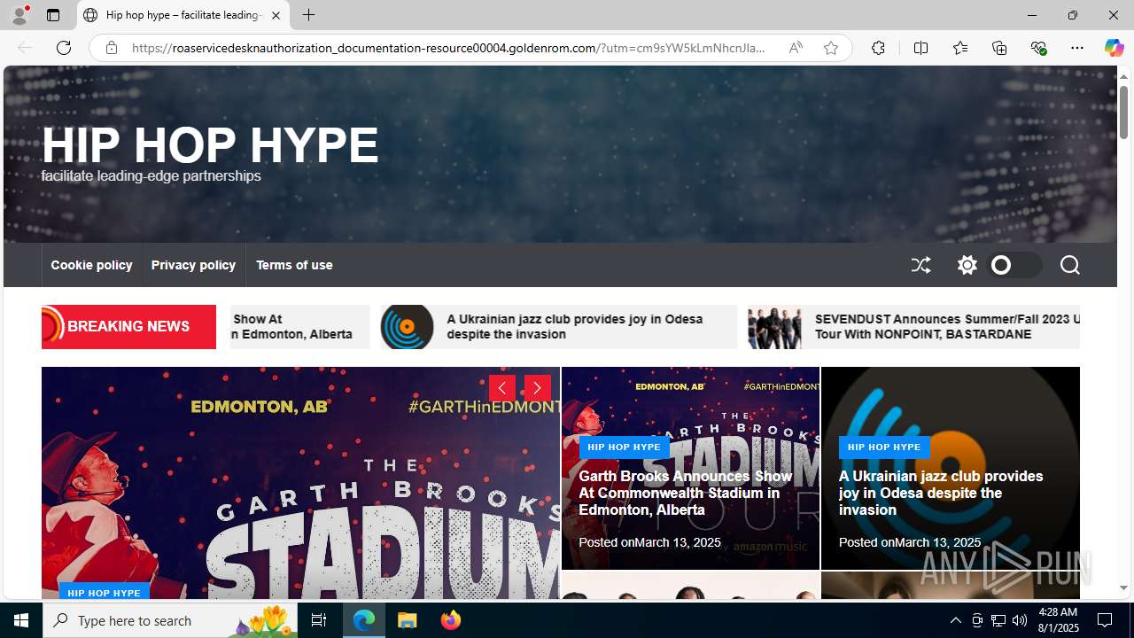Click HIP HOP HYPE tag on main slider

click(x=105, y=592)
